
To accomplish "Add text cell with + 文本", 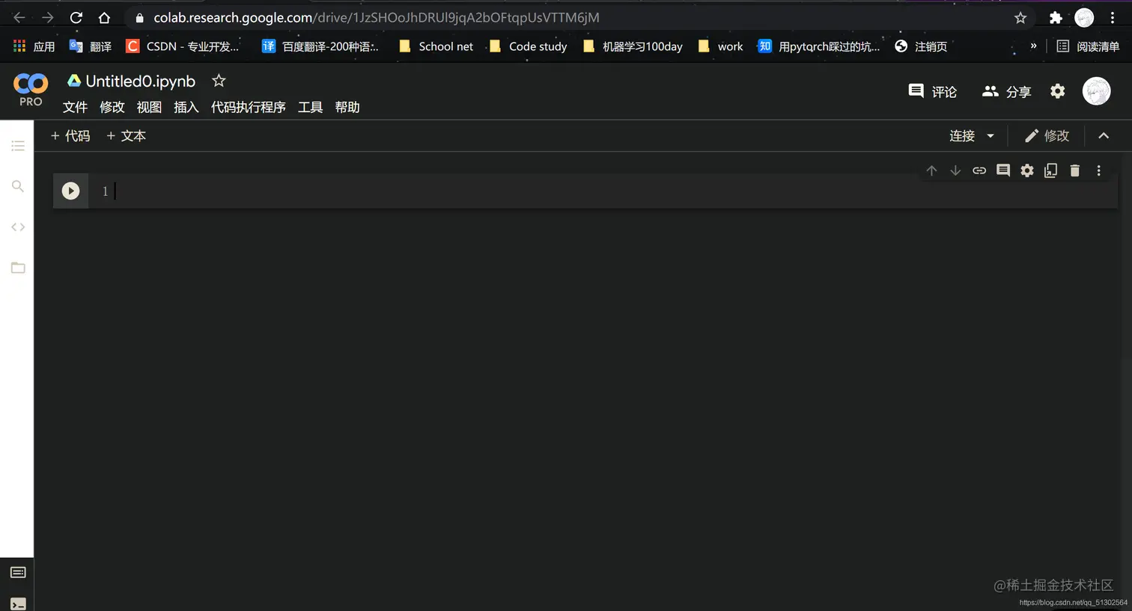I will coord(126,135).
